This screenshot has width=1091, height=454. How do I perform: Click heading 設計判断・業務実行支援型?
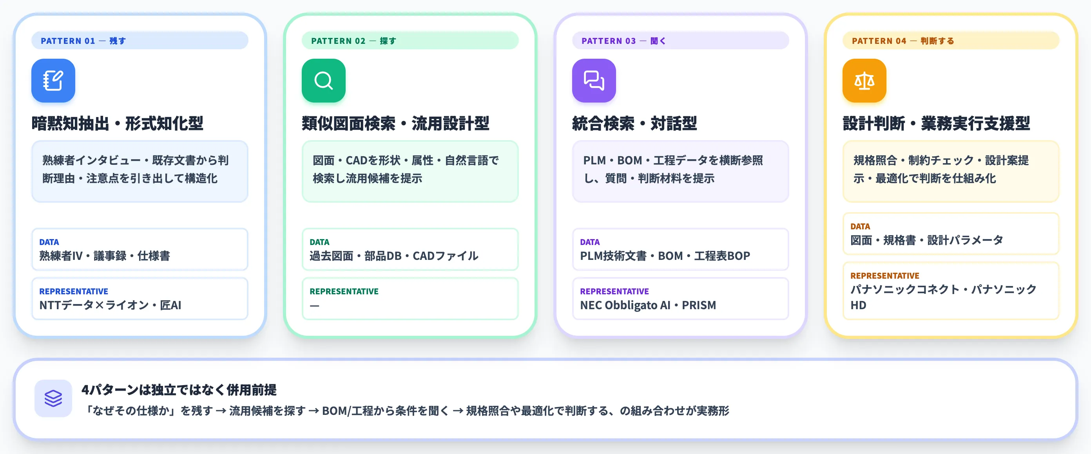click(x=937, y=124)
